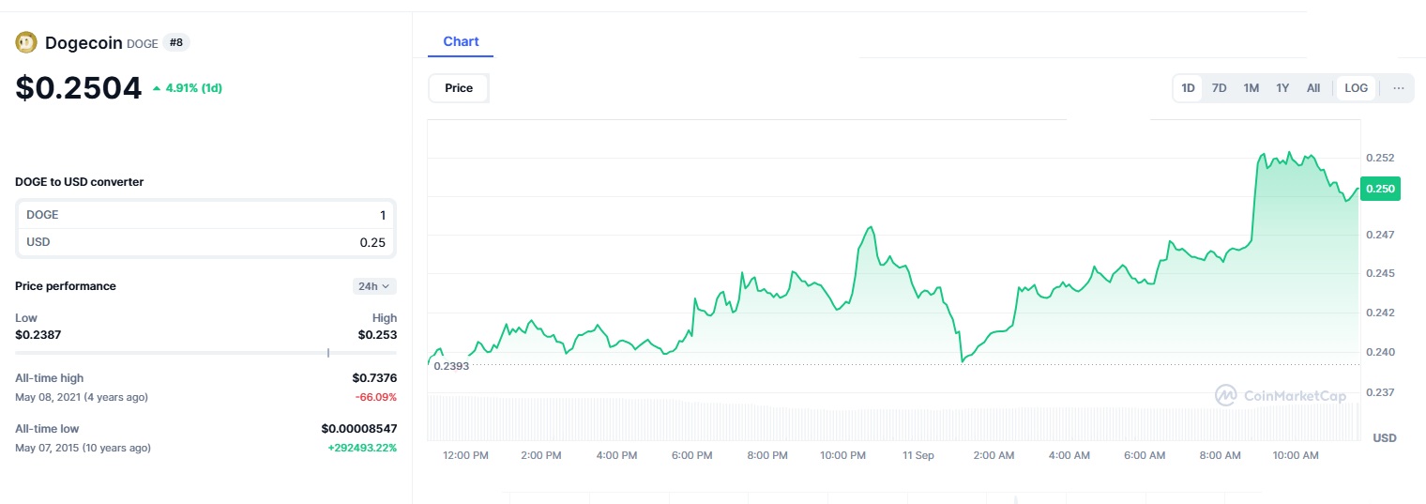Click the 0.252 price axis label
The height and width of the screenshot is (504, 1426).
(1381, 158)
